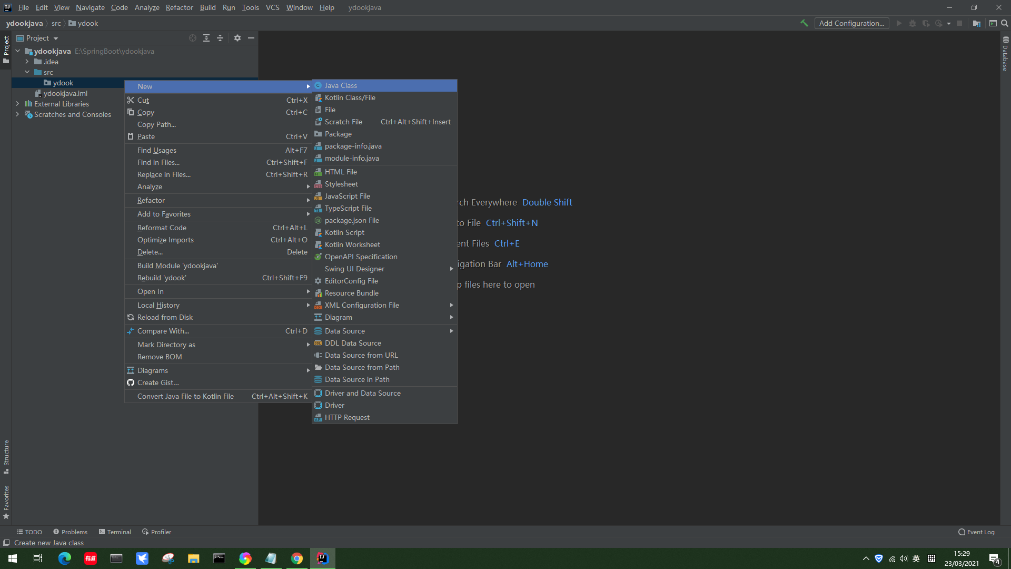
Task: Click Select Opened File target icon
Action: (x=193, y=38)
